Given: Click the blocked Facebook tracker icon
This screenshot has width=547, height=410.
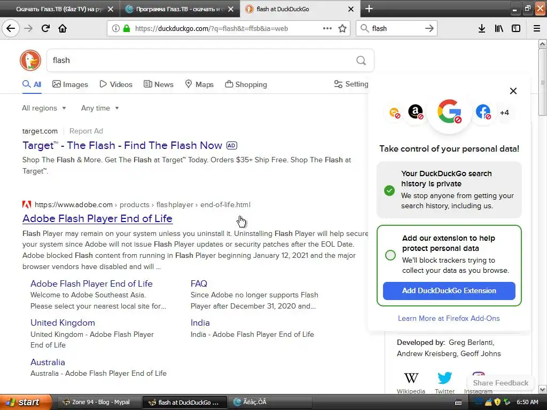Looking at the screenshot, I should (483, 112).
